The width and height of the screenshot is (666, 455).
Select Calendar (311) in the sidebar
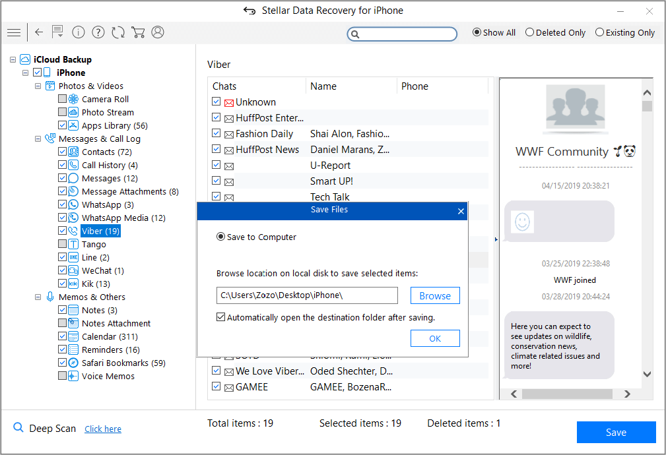click(110, 336)
